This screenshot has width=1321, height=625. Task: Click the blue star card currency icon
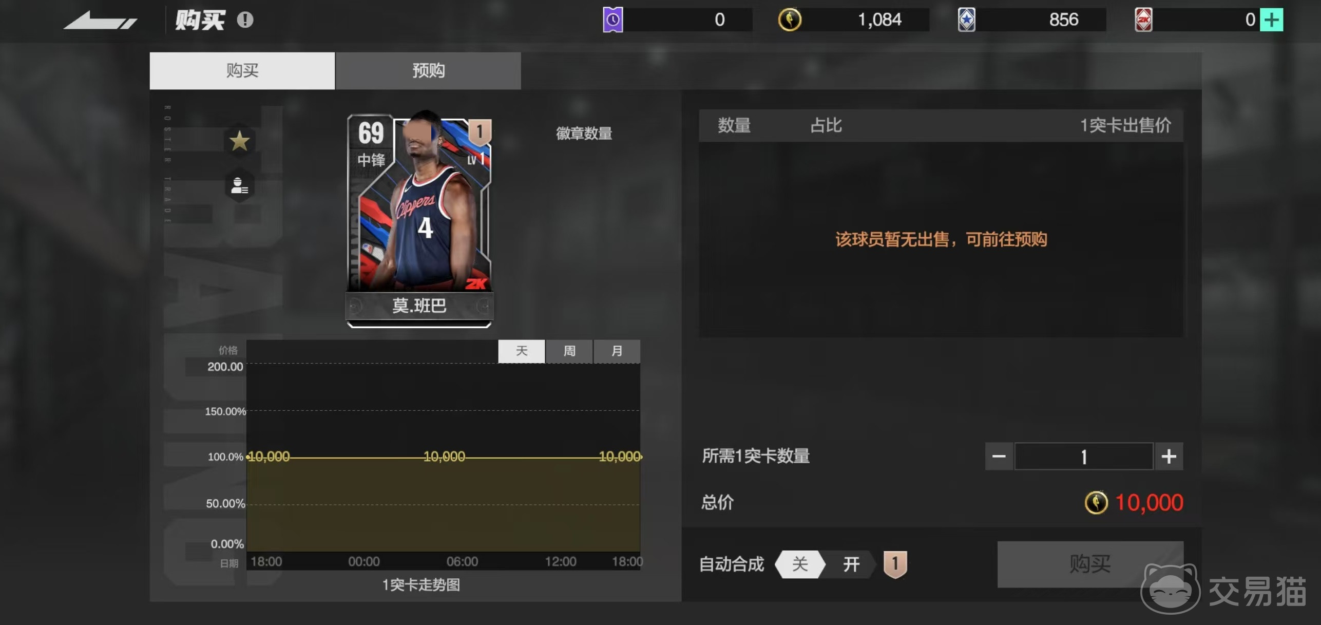966,20
